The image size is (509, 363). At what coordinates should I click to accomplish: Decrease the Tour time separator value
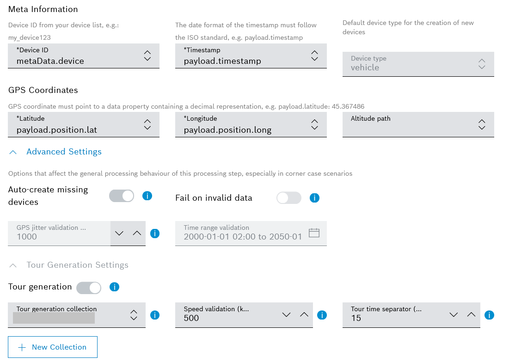[x=454, y=314]
